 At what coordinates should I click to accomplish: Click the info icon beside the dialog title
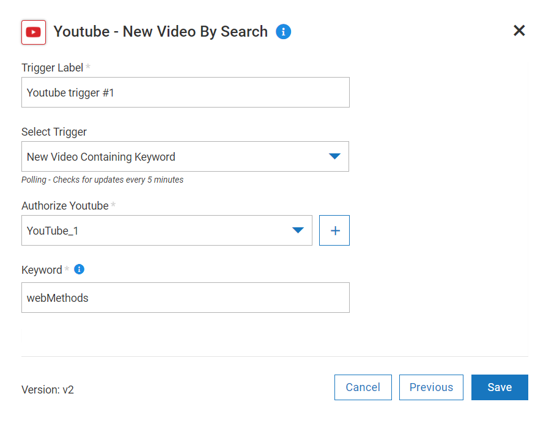(283, 32)
